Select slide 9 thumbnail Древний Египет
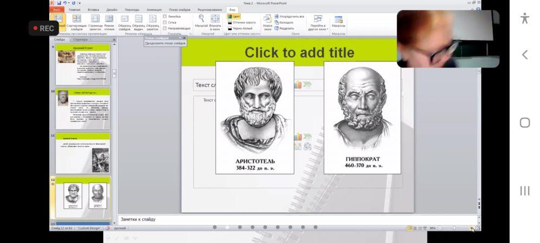This screenshot has height=243, width=540. pos(83,65)
